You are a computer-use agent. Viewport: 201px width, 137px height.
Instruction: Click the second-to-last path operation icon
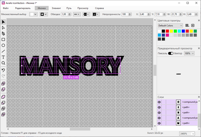[x=3, y=108]
